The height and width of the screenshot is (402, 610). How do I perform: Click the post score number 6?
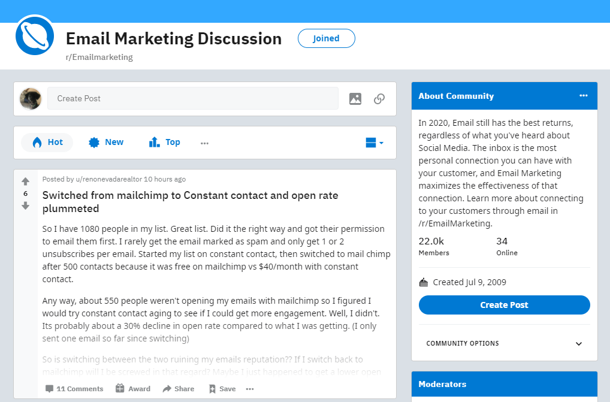(25, 194)
